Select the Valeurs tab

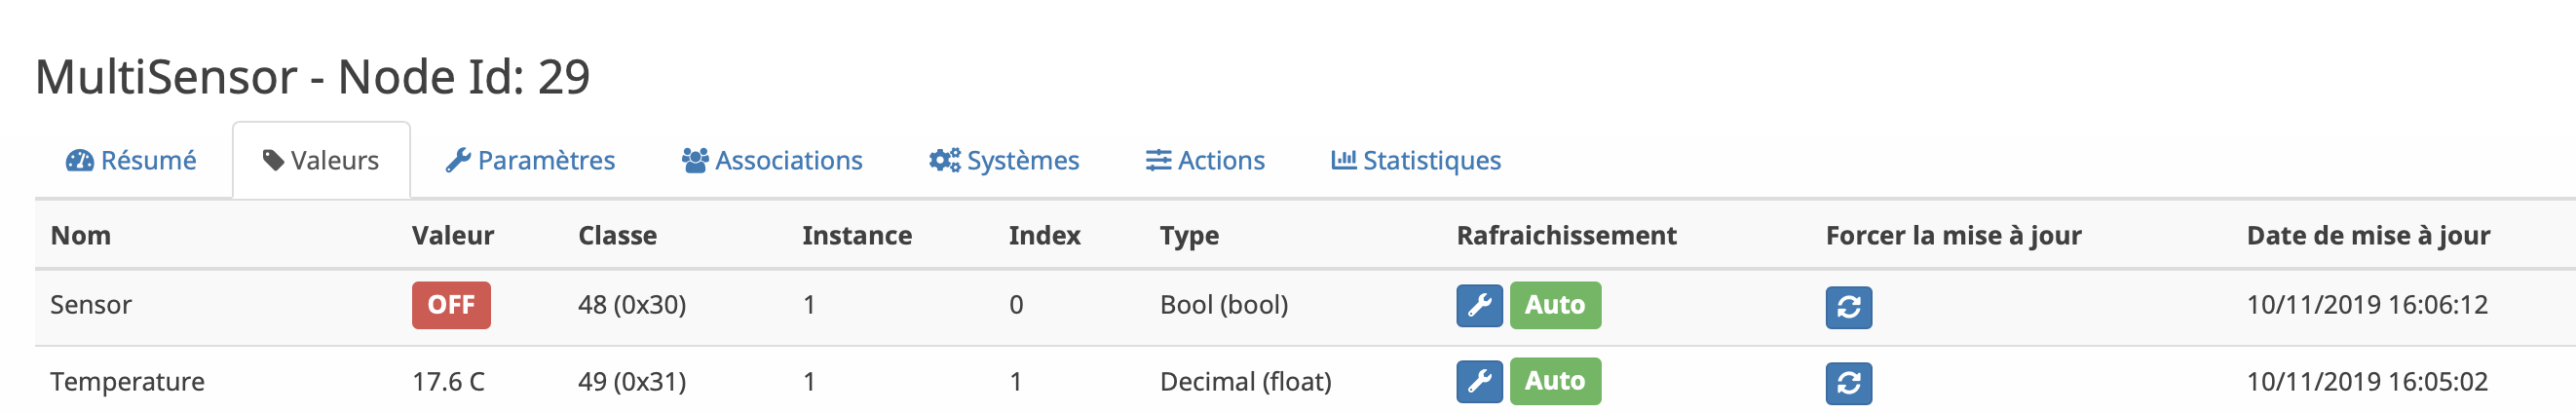pos(321,161)
